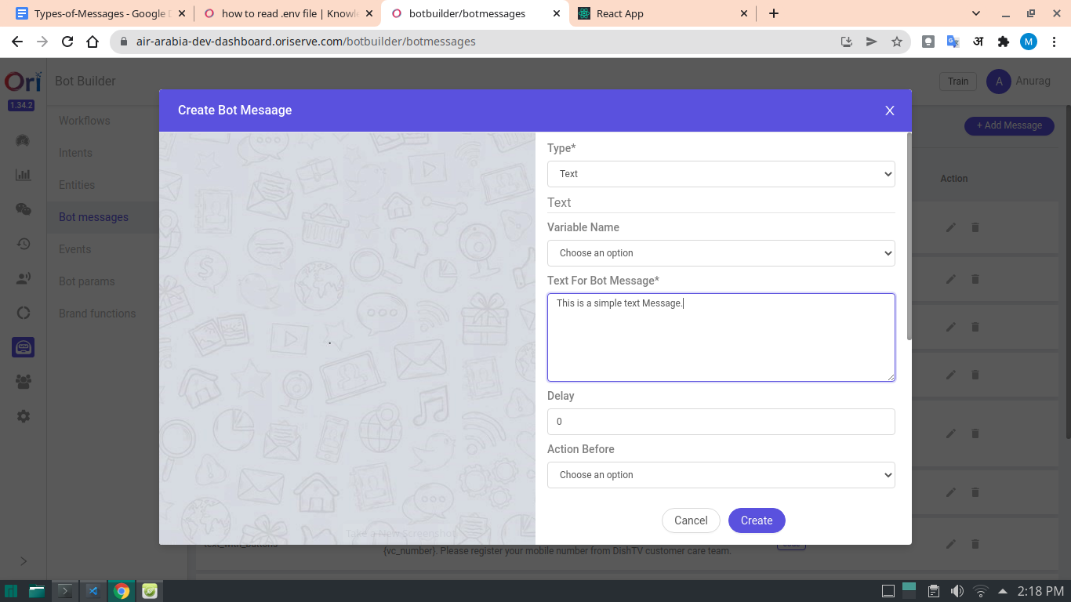Image resolution: width=1071 pixels, height=602 pixels.
Task: Open the Type dropdown showing Text
Action: tap(721, 174)
